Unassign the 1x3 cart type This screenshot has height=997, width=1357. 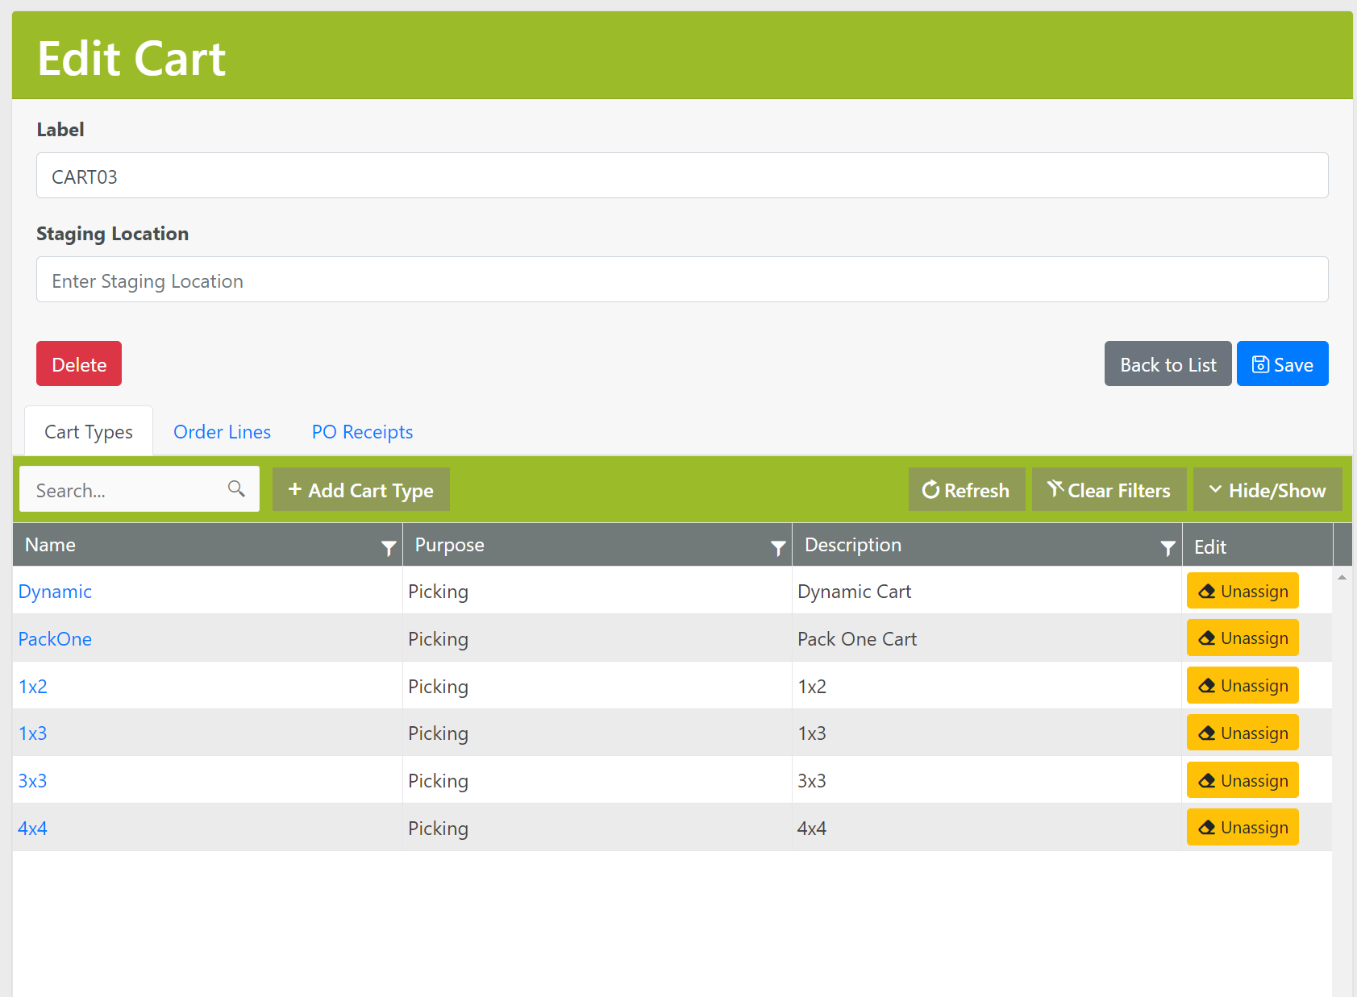(1243, 733)
